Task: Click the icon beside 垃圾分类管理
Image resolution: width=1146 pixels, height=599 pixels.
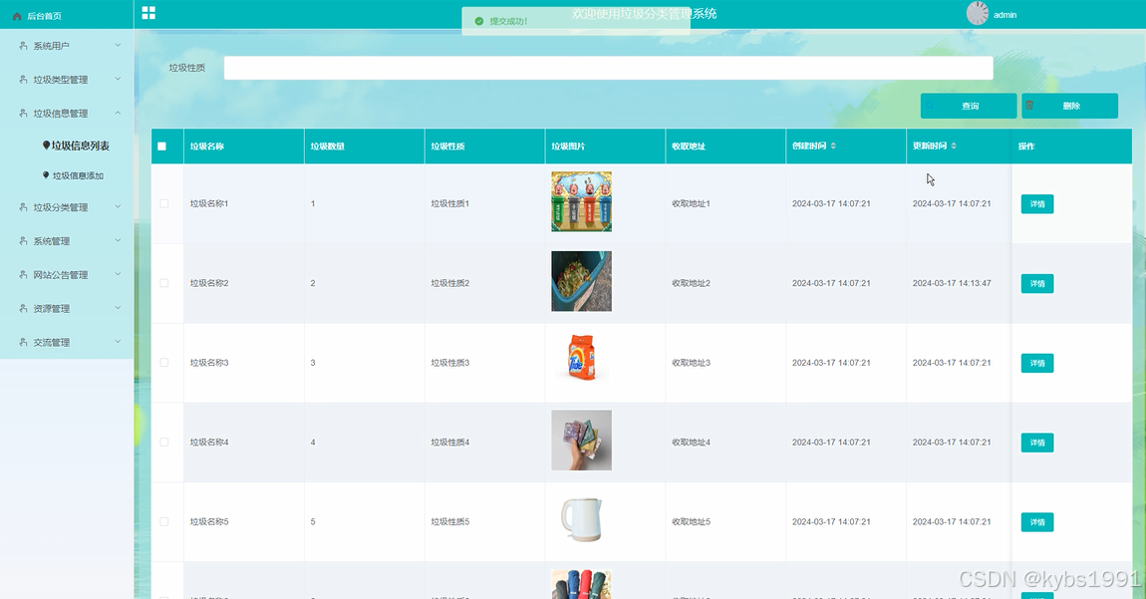Action: tap(23, 207)
